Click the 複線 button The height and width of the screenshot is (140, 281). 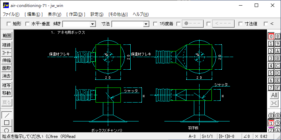(7, 45)
